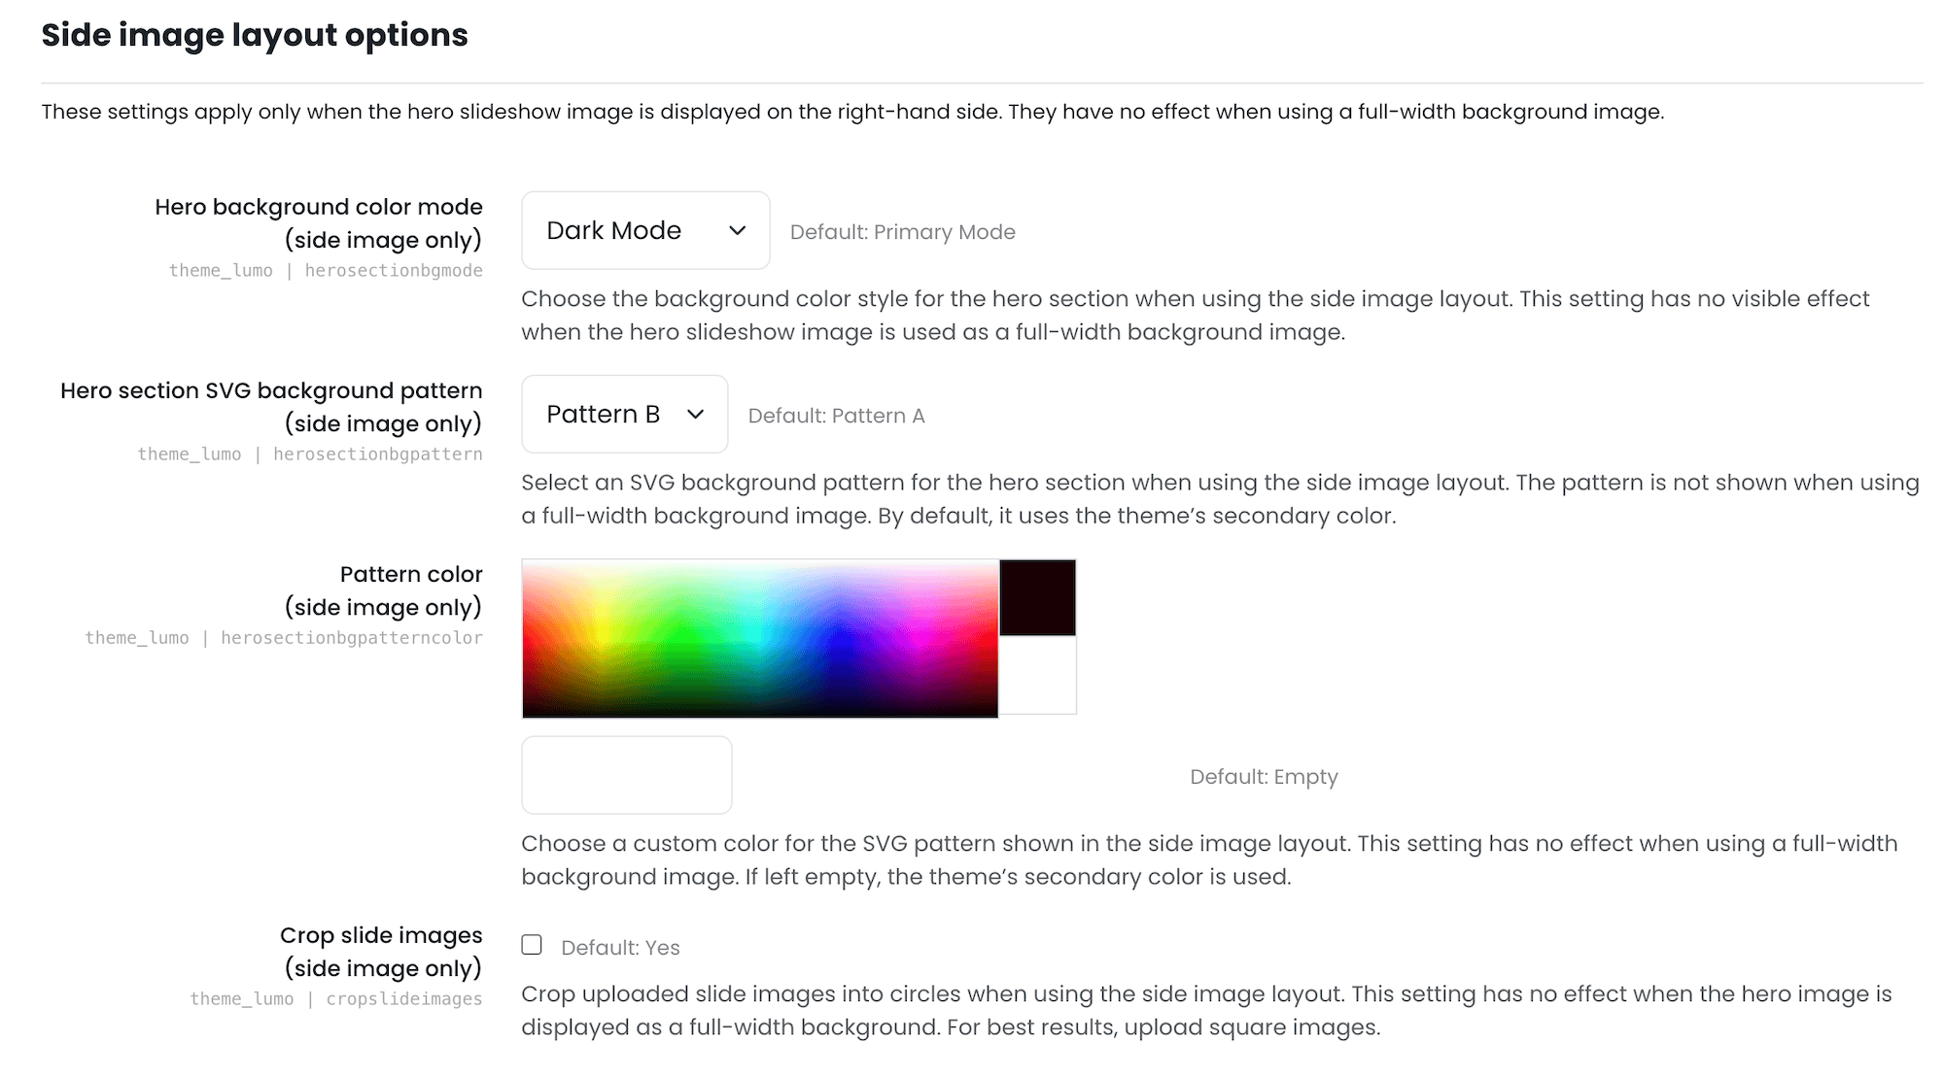Enable the Crop slide images checkbox

pos(531,944)
